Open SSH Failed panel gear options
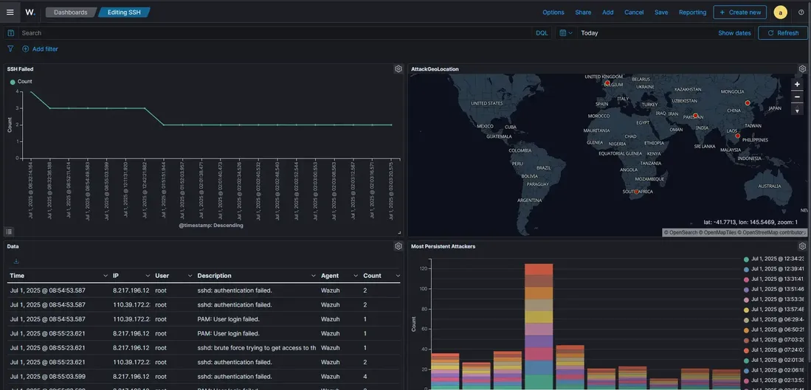 click(x=398, y=69)
